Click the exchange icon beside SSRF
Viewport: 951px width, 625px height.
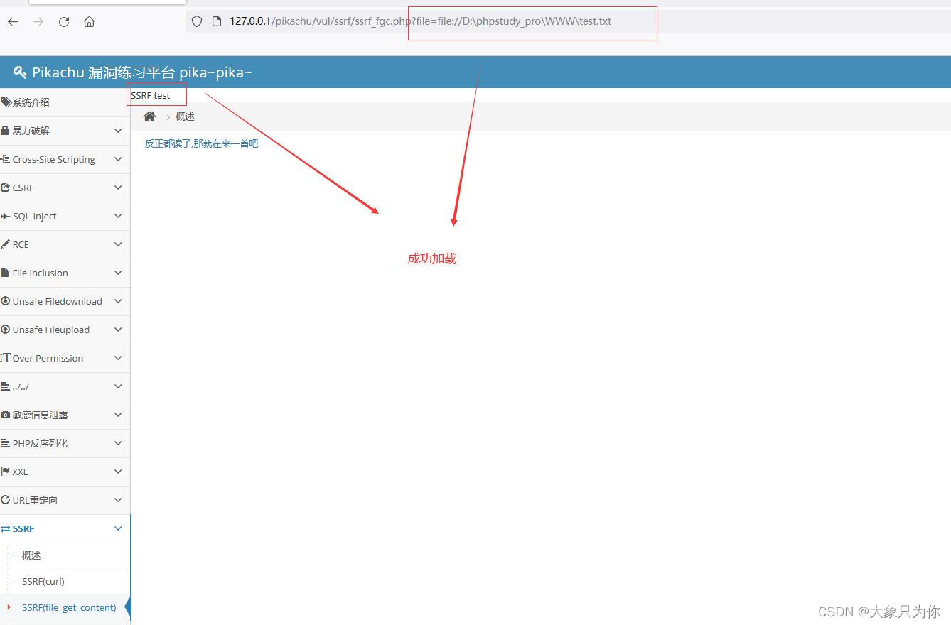pyautogui.click(x=6, y=528)
